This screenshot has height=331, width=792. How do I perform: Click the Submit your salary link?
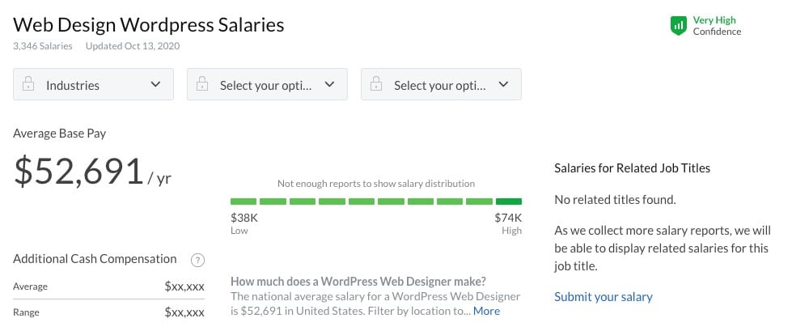click(603, 297)
